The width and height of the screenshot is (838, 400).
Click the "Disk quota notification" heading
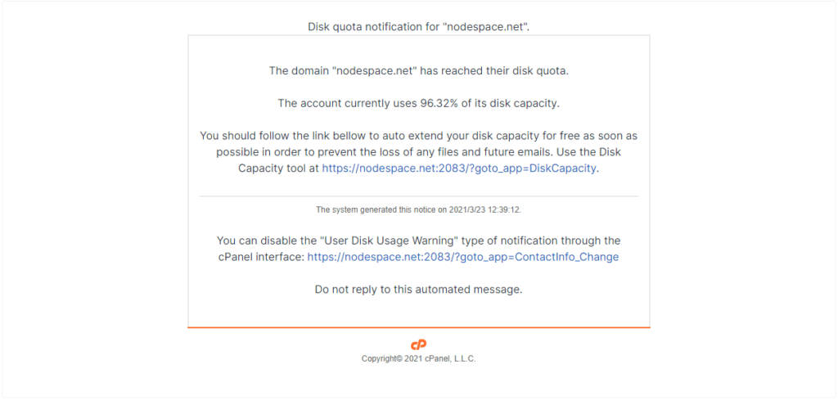click(x=418, y=27)
